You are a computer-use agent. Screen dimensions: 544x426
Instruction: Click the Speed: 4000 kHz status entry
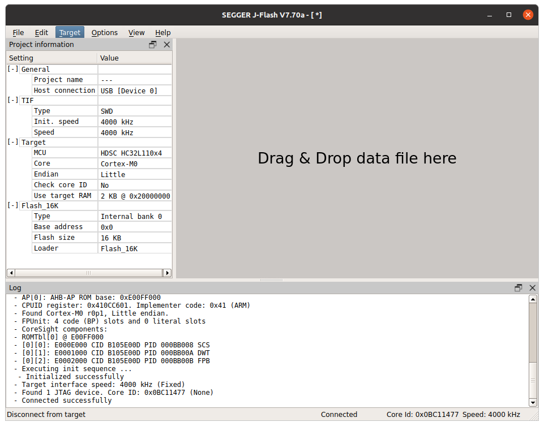click(491, 415)
